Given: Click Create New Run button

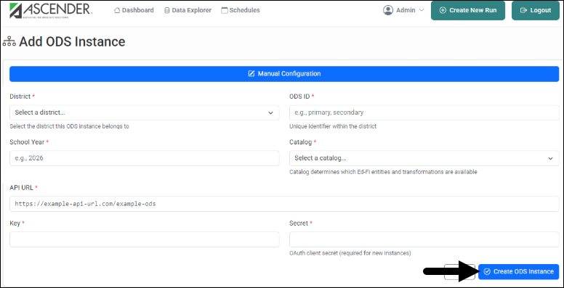Looking at the screenshot, I should pos(468,10).
